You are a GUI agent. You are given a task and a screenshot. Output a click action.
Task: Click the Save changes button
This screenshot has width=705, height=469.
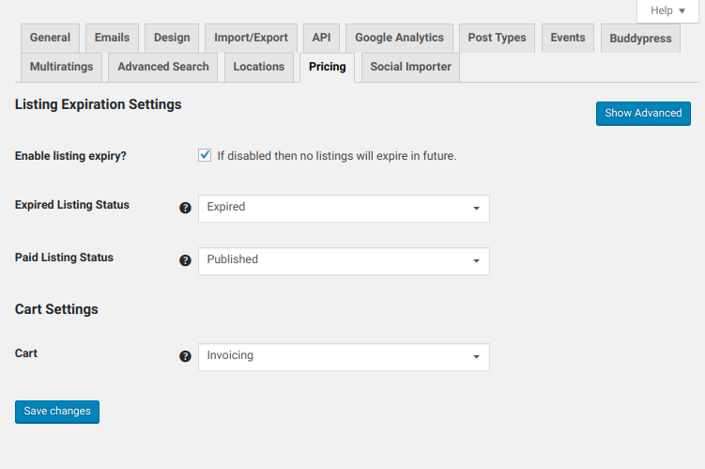coord(57,412)
